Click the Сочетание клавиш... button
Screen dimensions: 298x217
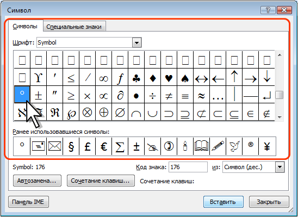tap(101, 181)
